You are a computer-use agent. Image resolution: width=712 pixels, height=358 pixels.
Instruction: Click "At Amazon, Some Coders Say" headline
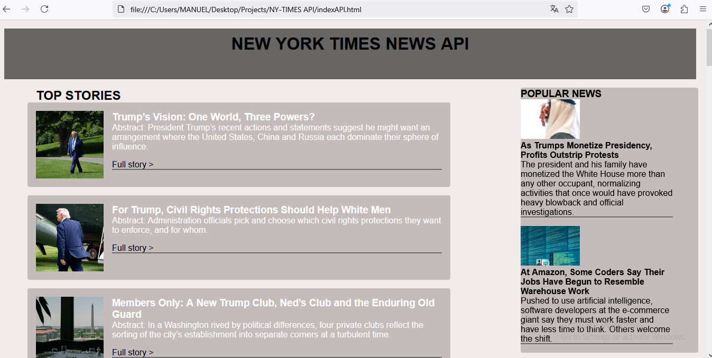pyautogui.click(x=593, y=281)
